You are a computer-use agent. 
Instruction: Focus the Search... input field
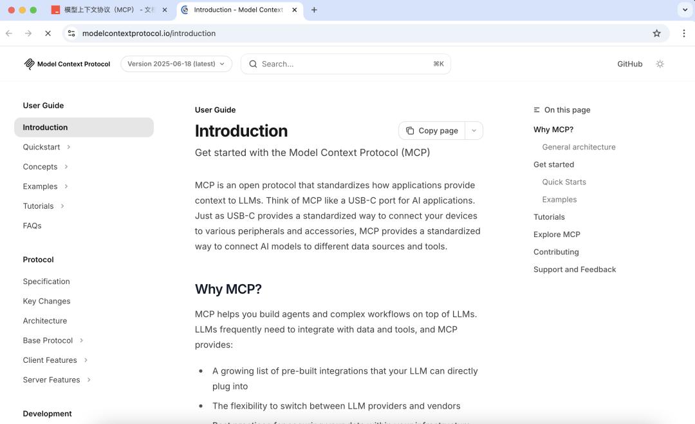(346, 64)
